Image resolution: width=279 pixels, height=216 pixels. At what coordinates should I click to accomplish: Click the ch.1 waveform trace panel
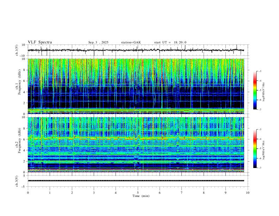tap(138, 50)
